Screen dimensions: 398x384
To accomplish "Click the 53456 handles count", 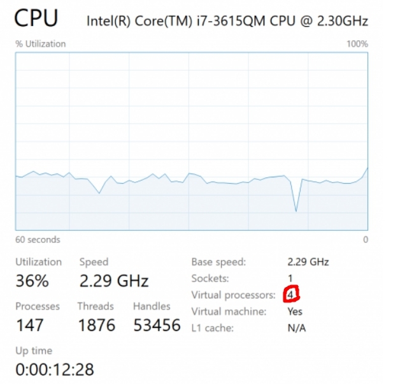I will click(157, 325).
